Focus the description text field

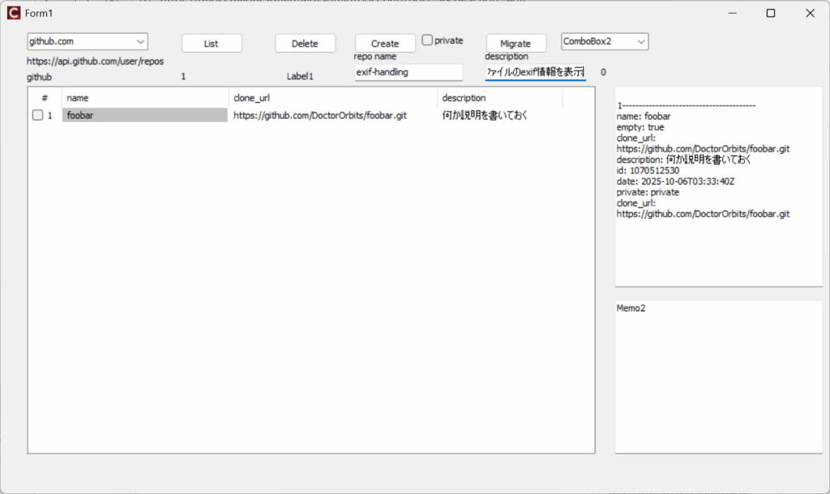(535, 73)
